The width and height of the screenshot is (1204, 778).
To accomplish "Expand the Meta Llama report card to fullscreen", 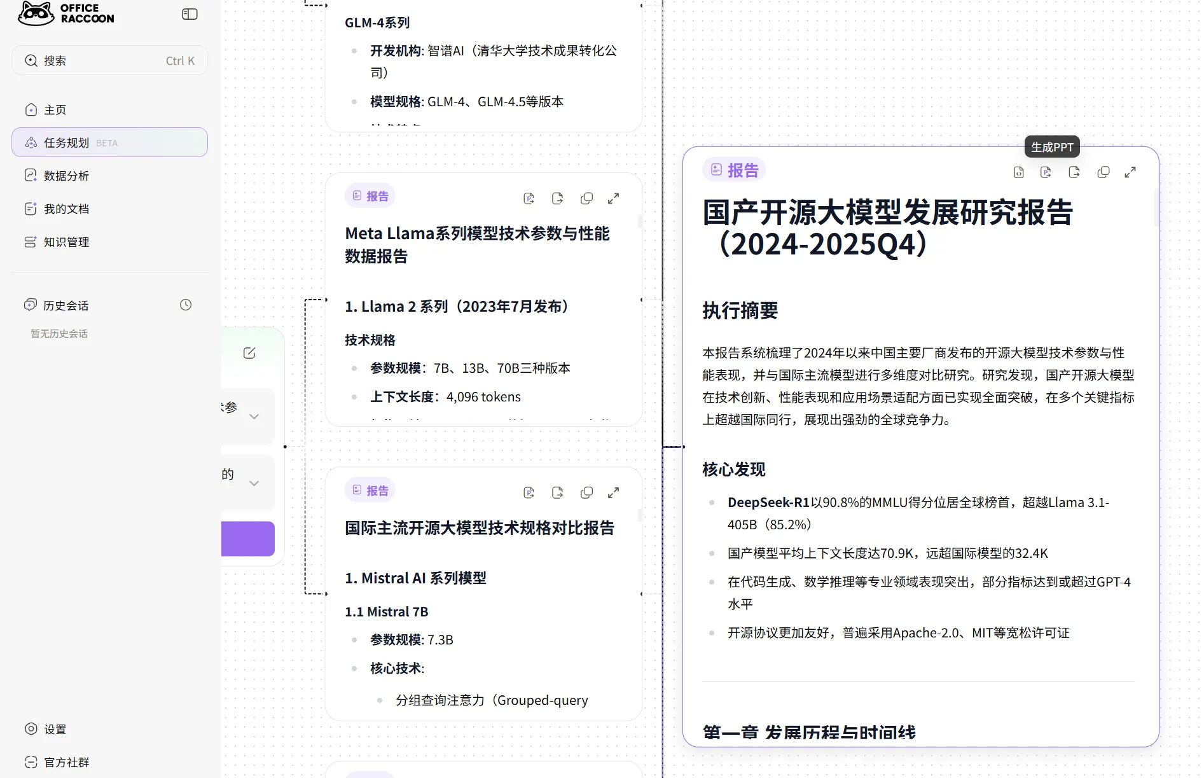I will pyautogui.click(x=613, y=198).
